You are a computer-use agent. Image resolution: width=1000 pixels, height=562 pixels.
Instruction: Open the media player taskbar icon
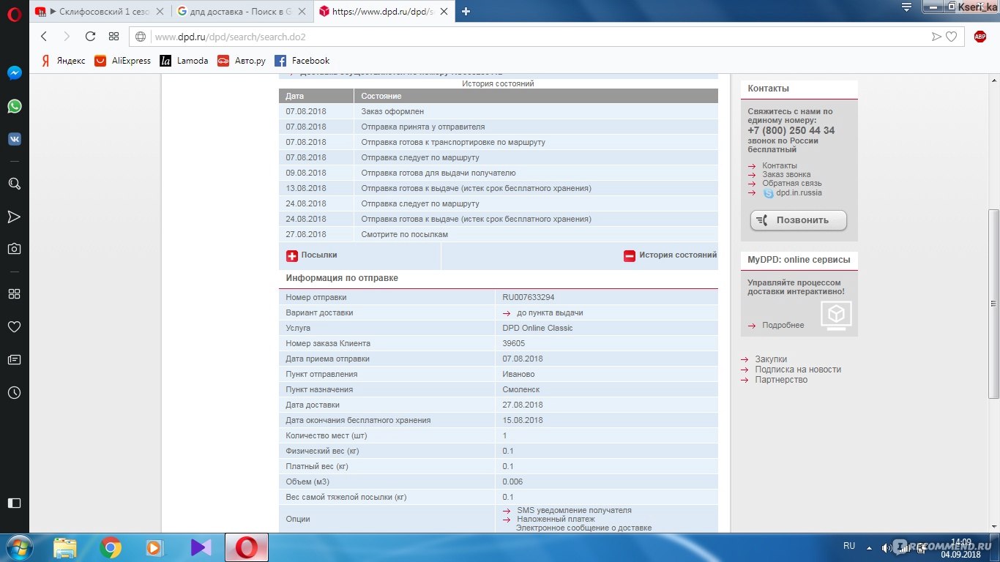[x=154, y=547]
